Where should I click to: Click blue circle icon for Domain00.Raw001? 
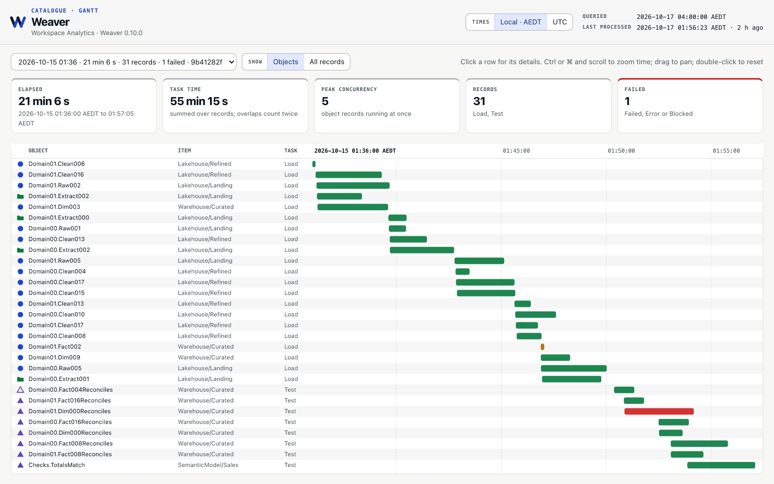pyautogui.click(x=20, y=228)
